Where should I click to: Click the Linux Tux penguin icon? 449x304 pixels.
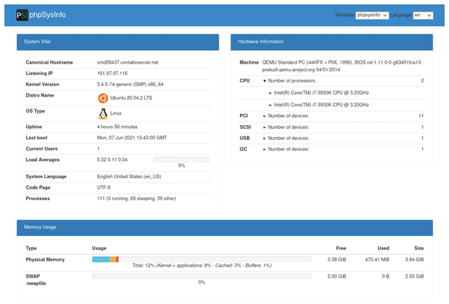click(x=103, y=114)
